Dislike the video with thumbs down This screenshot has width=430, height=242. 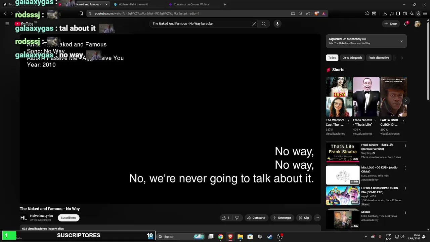237,218
